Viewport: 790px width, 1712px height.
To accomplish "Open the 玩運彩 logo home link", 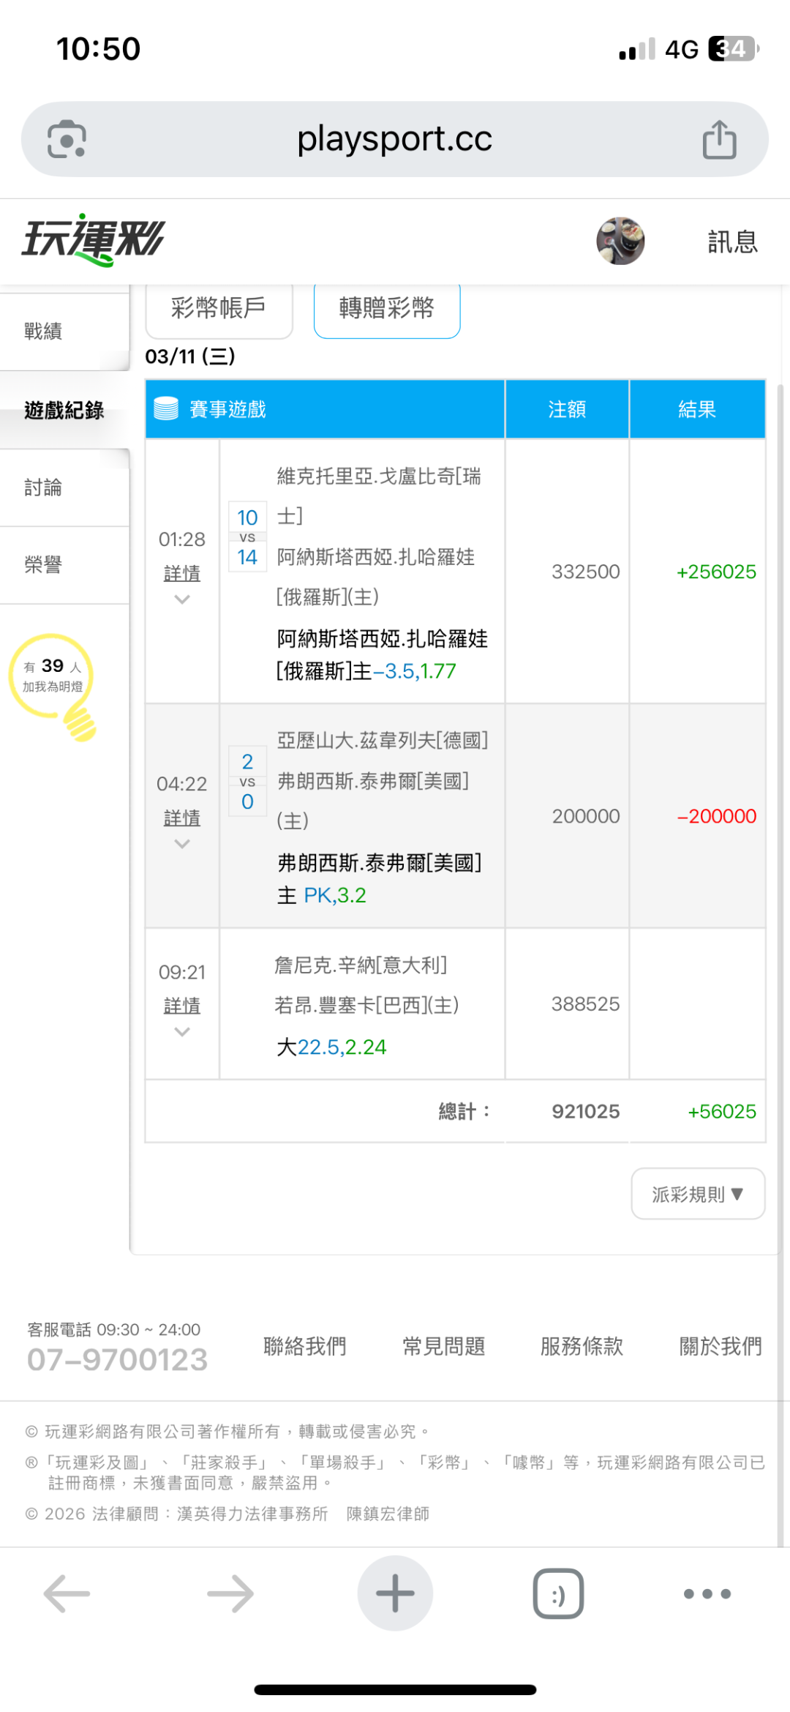I will (x=94, y=239).
